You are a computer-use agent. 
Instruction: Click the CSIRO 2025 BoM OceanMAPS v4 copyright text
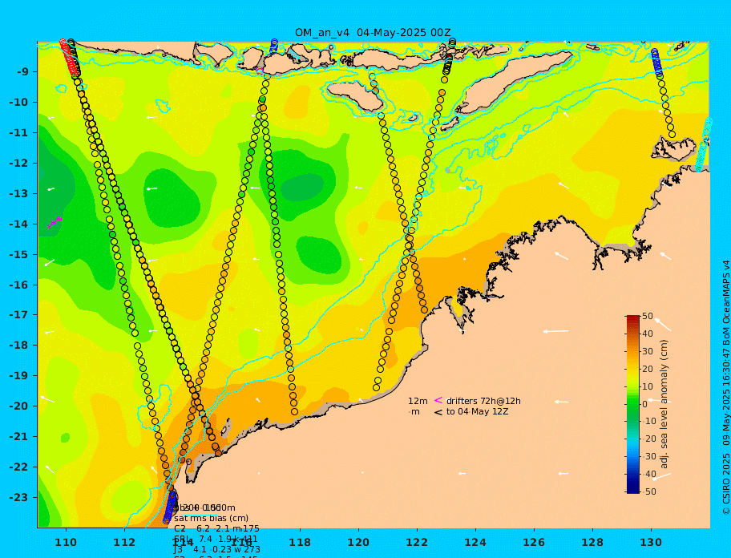coord(725,387)
